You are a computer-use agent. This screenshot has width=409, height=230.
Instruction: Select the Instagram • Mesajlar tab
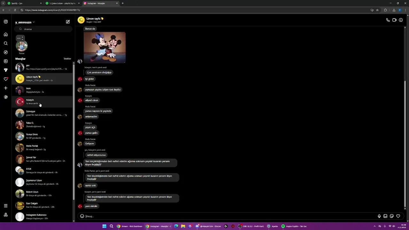pos(101,3)
